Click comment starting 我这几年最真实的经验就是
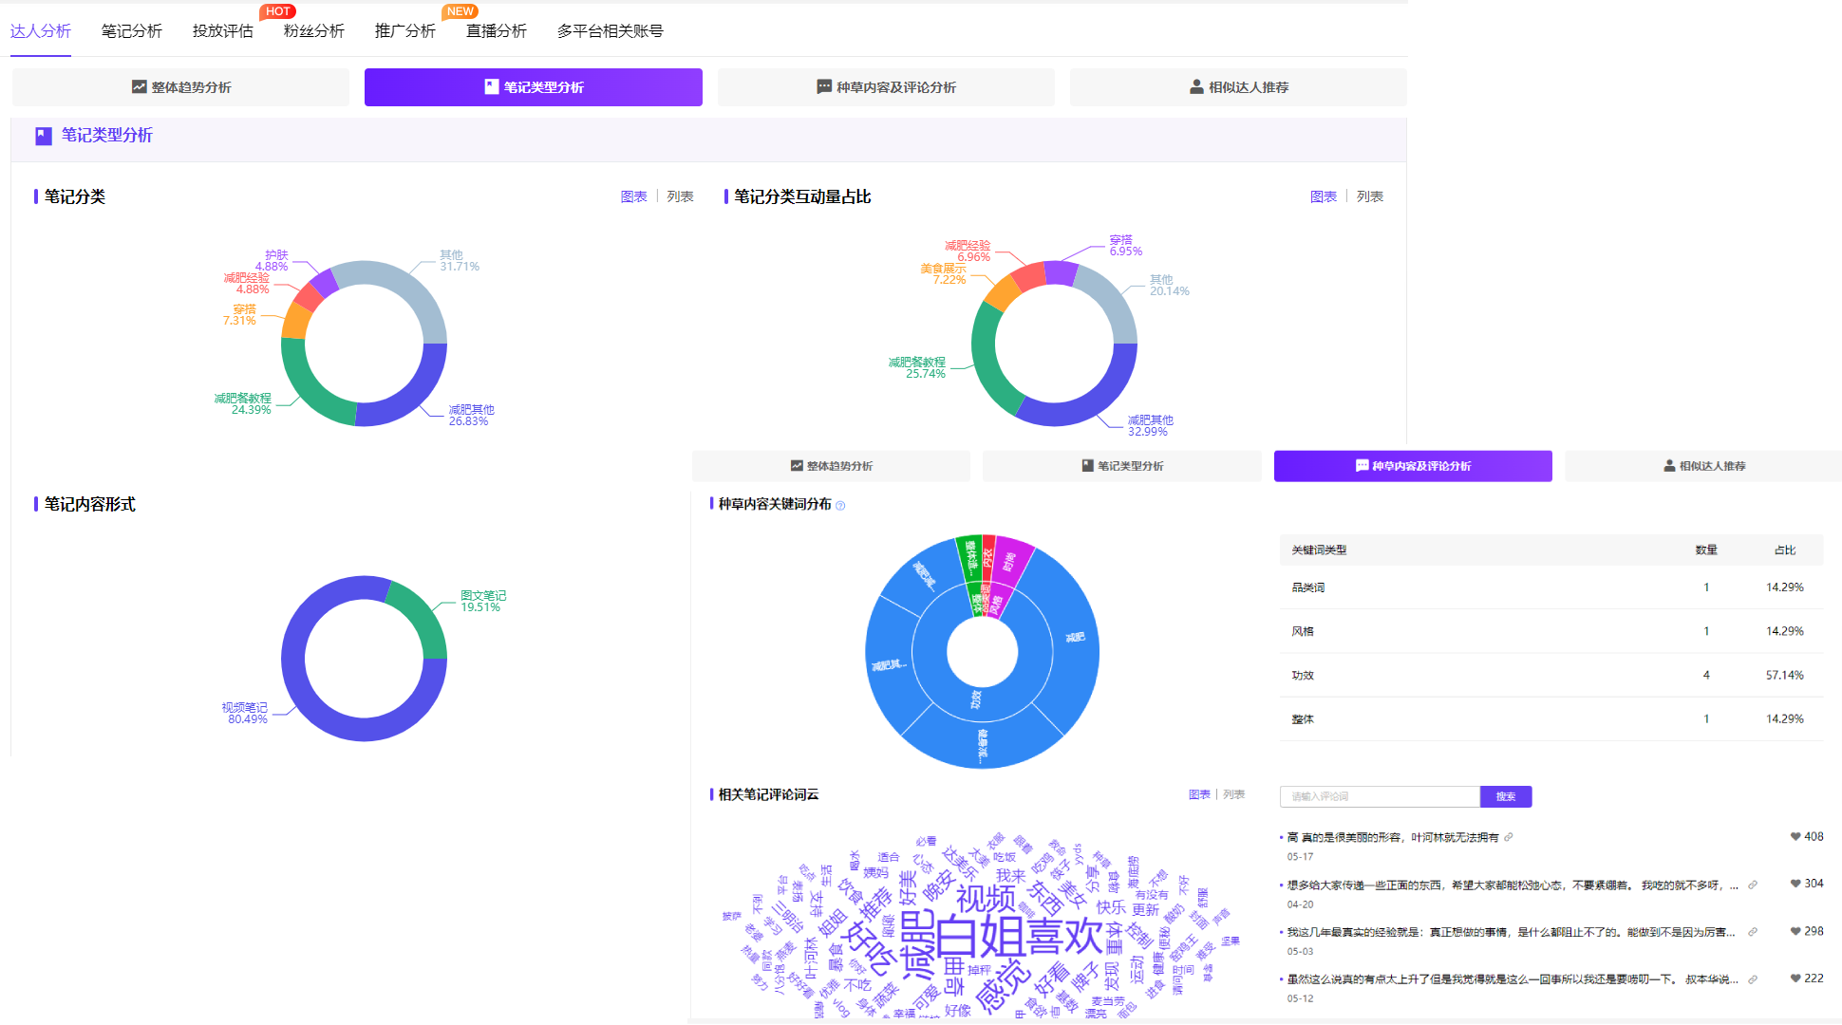This screenshot has width=1842, height=1025. tap(1511, 932)
